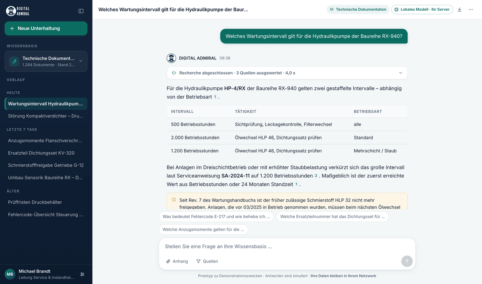
Task: Click the warning icon in yellow notice
Action: (174, 200)
